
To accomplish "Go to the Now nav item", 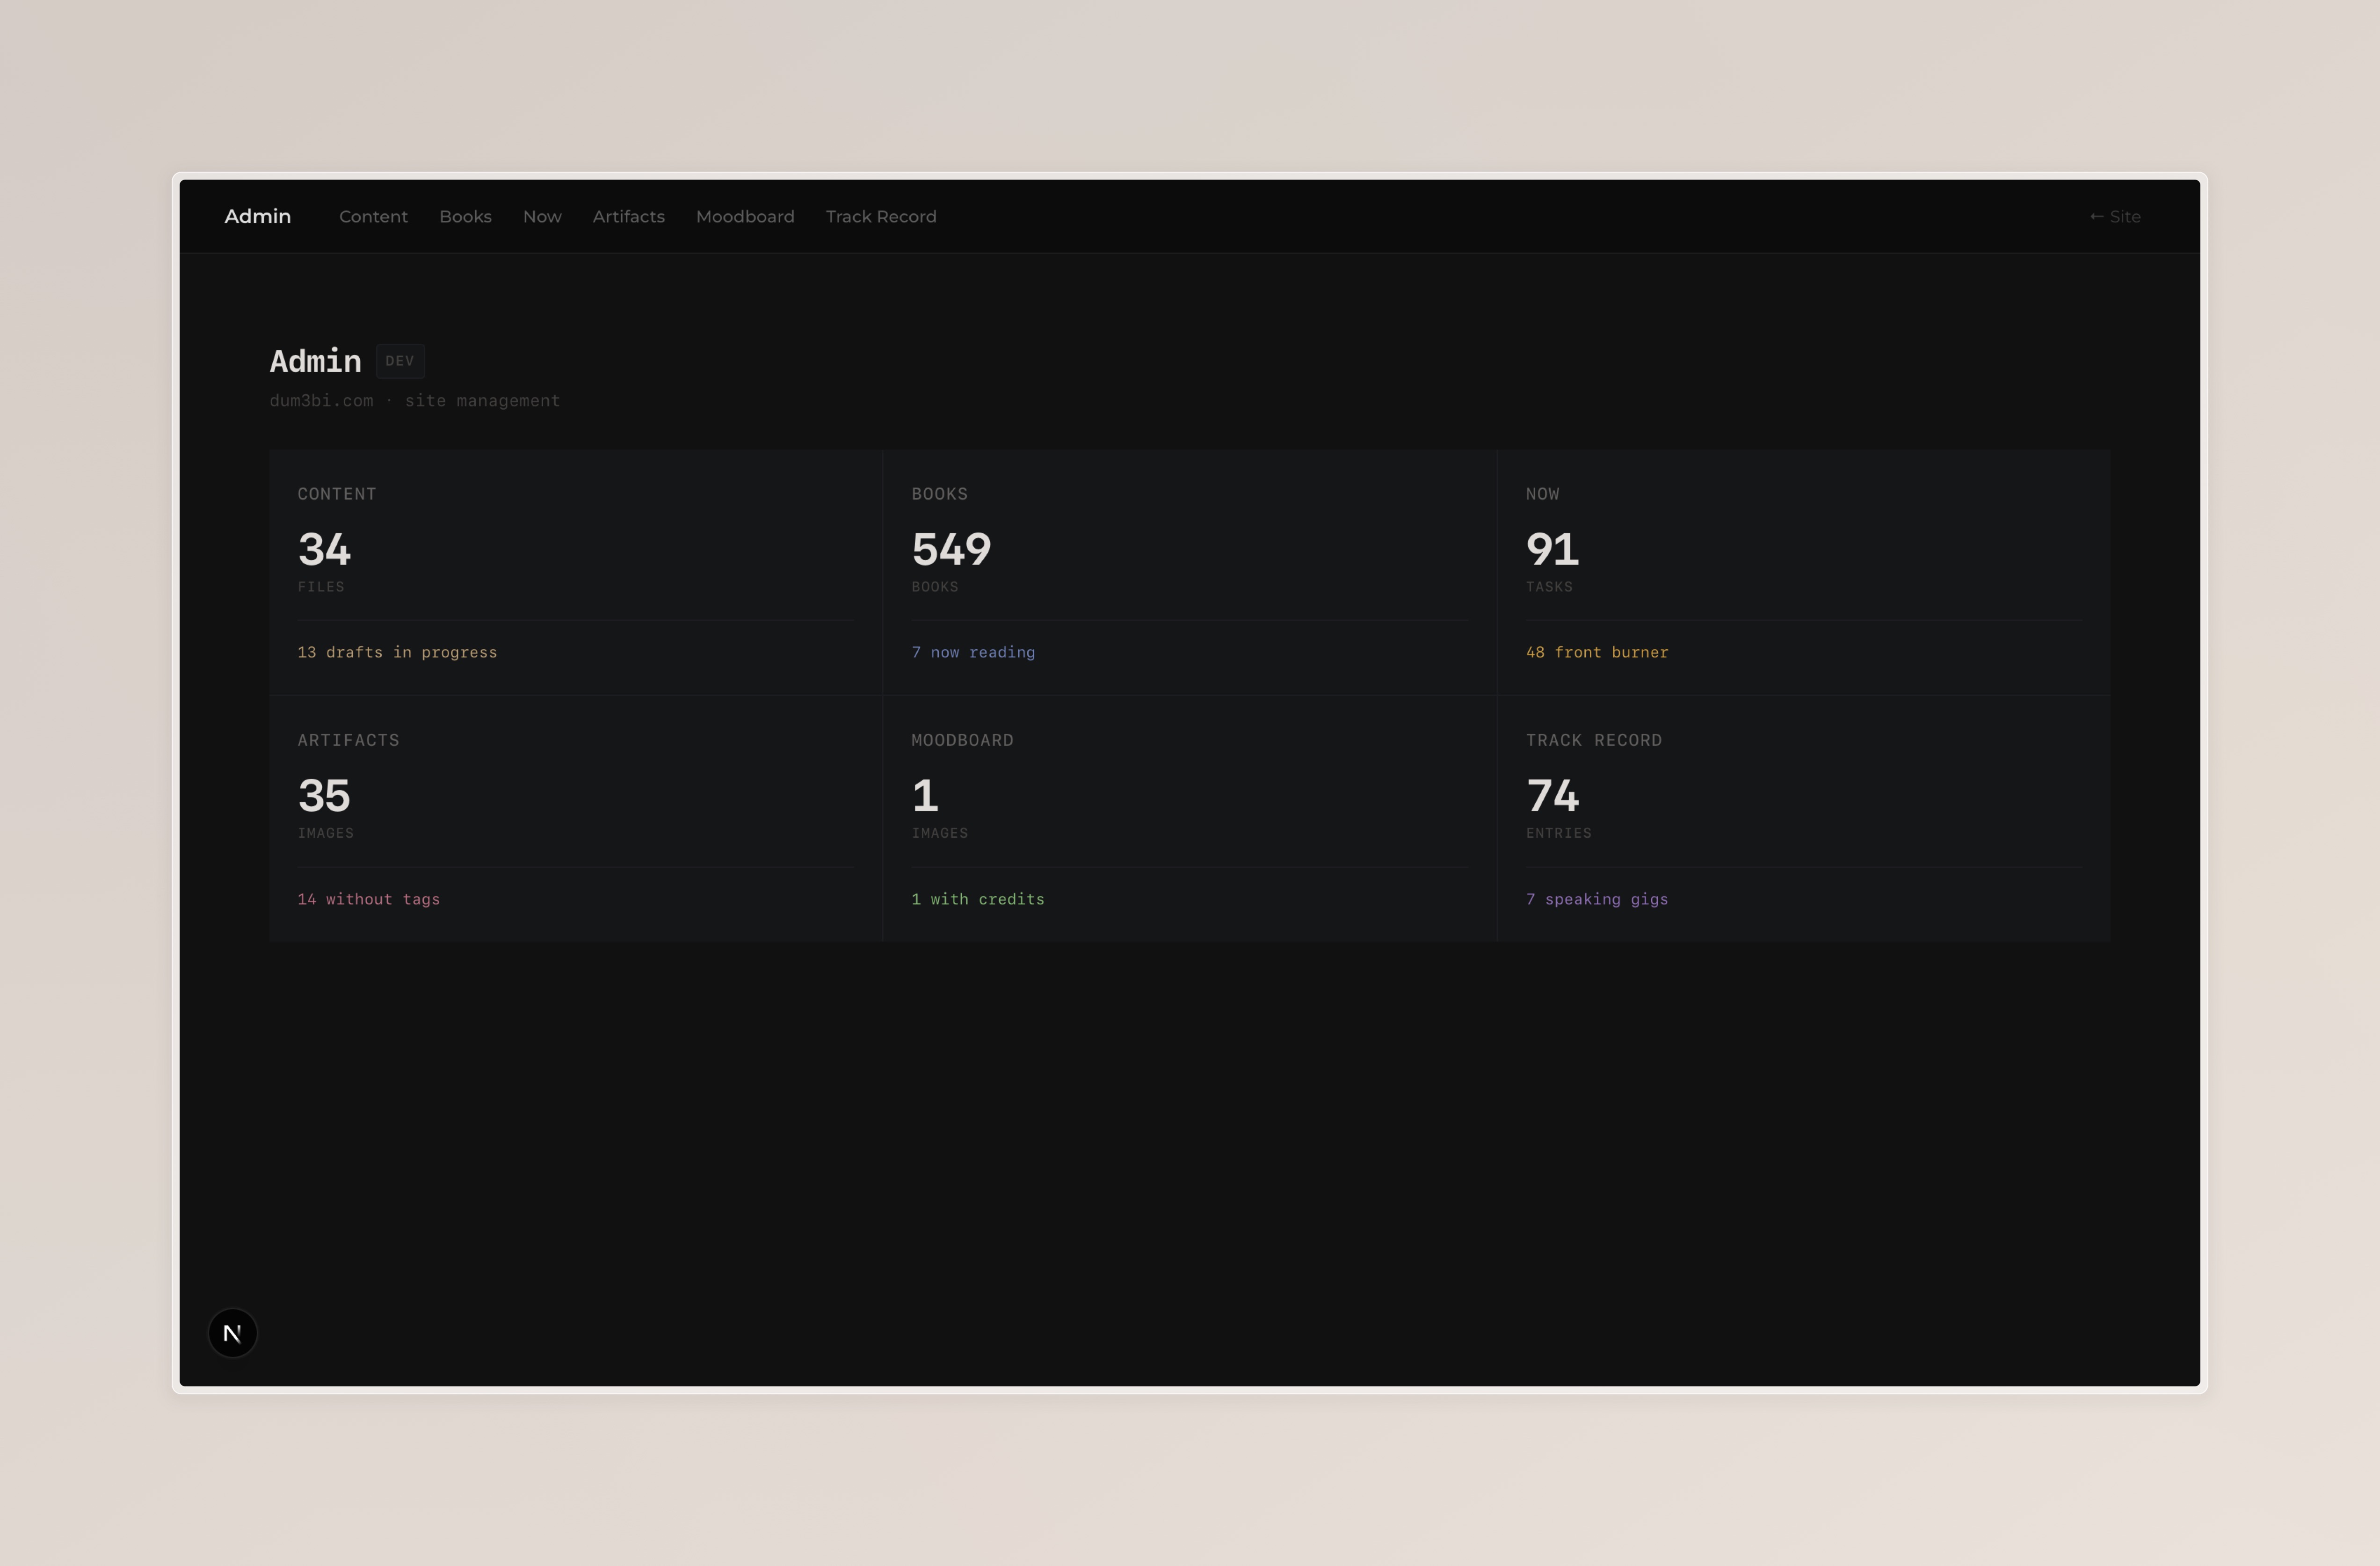I will [542, 217].
